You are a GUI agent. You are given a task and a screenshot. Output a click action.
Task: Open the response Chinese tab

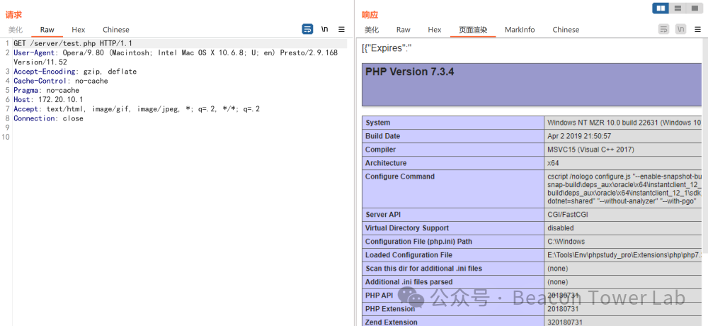(566, 30)
